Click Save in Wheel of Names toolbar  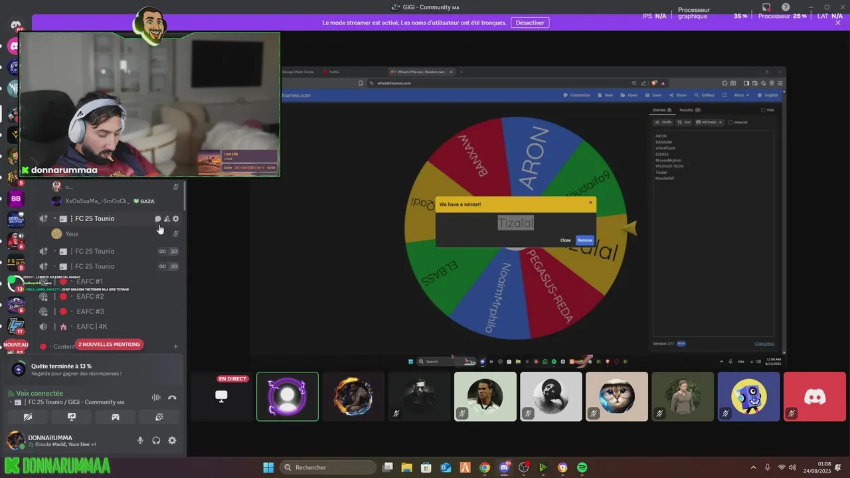pos(653,95)
